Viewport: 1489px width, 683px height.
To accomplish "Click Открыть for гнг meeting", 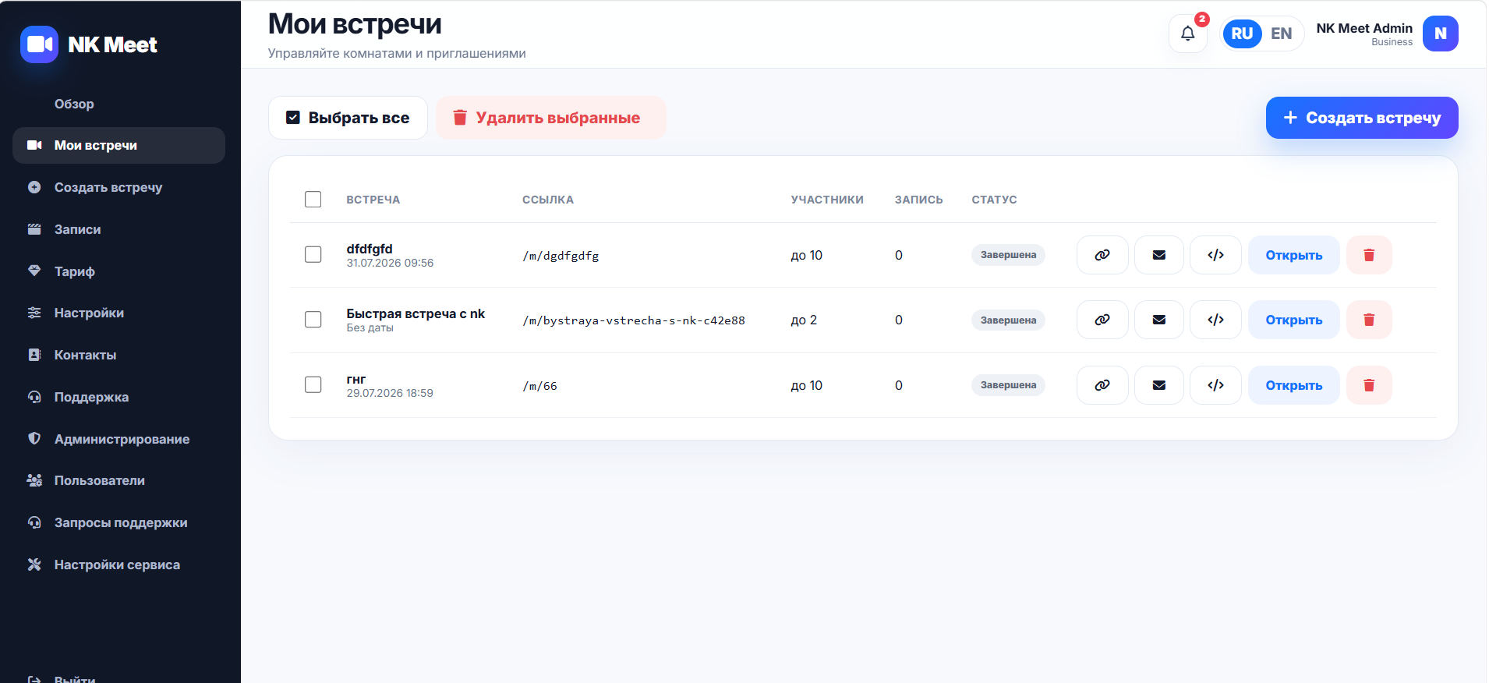I will 1294,385.
